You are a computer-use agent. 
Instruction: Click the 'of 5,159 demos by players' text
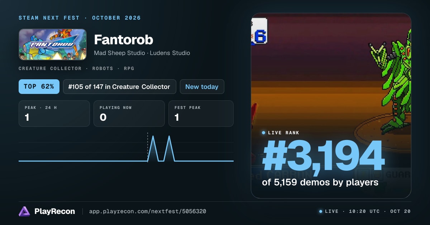coord(320,182)
